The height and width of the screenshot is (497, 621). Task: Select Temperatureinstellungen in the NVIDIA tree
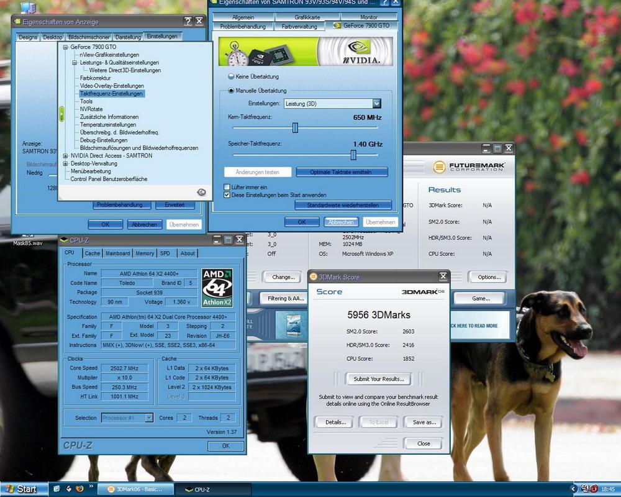(x=107, y=124)
